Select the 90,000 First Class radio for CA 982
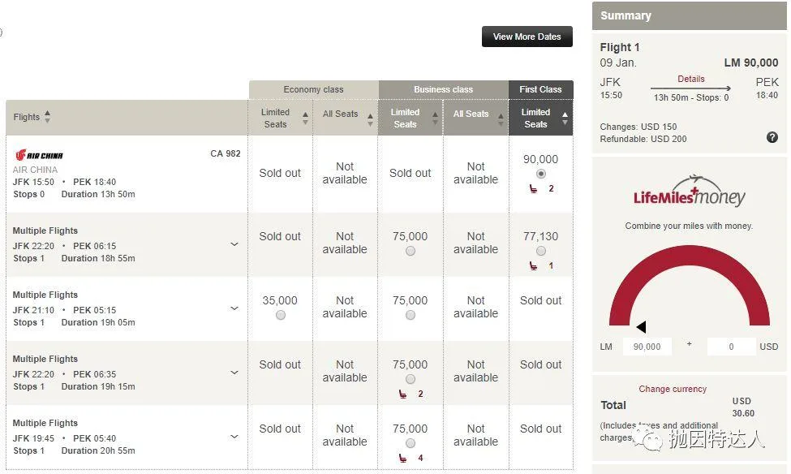The height and width of the screenshot is (474, 791). (541, 174)
